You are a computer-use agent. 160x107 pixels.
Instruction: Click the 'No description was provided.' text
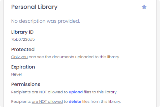(46, 21)
